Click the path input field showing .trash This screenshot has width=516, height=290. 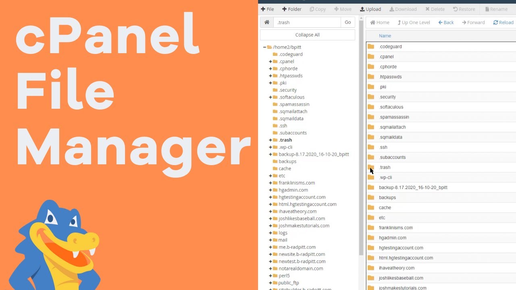(307, 23)
